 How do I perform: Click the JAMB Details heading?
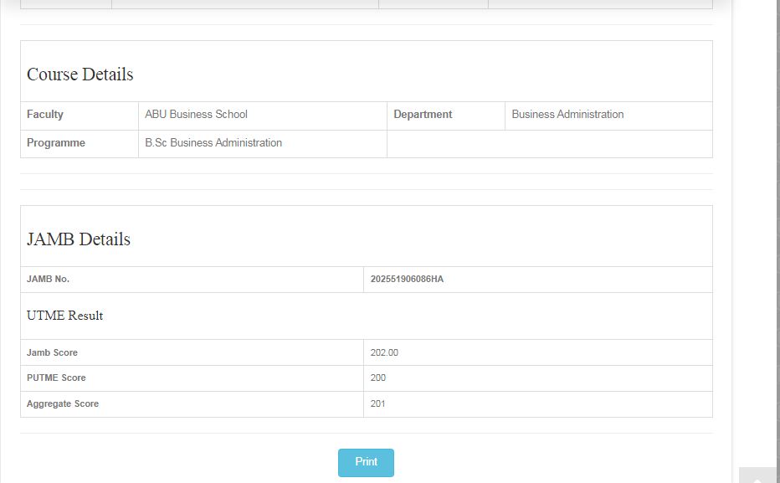(x=79, y=239)
